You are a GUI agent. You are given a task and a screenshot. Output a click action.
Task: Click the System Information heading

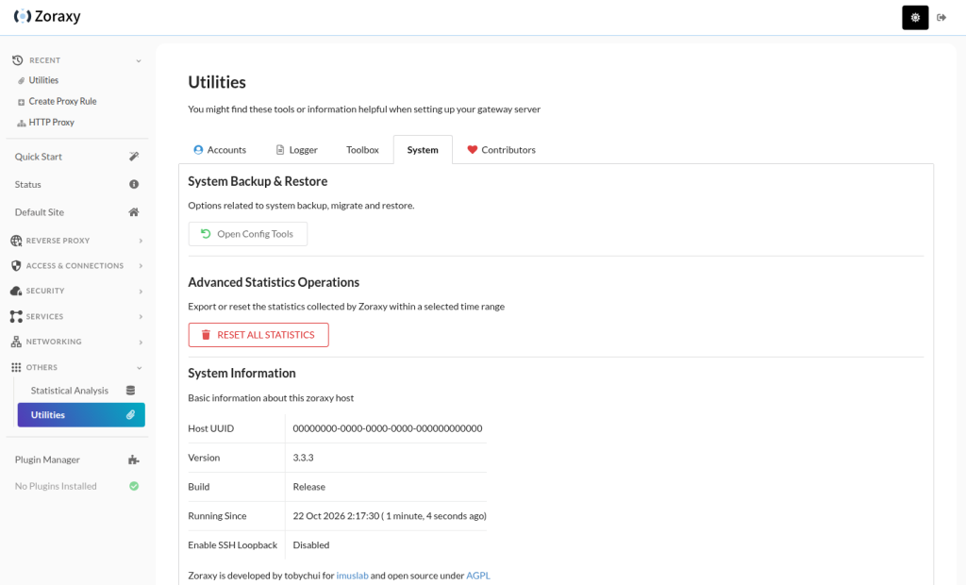pyautogui.click(x=241, y=373)
